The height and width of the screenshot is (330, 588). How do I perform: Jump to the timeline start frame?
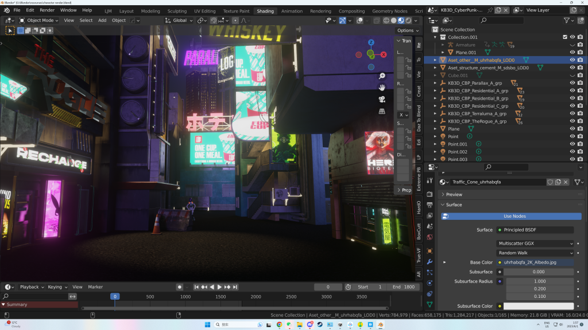pos(196,287)
